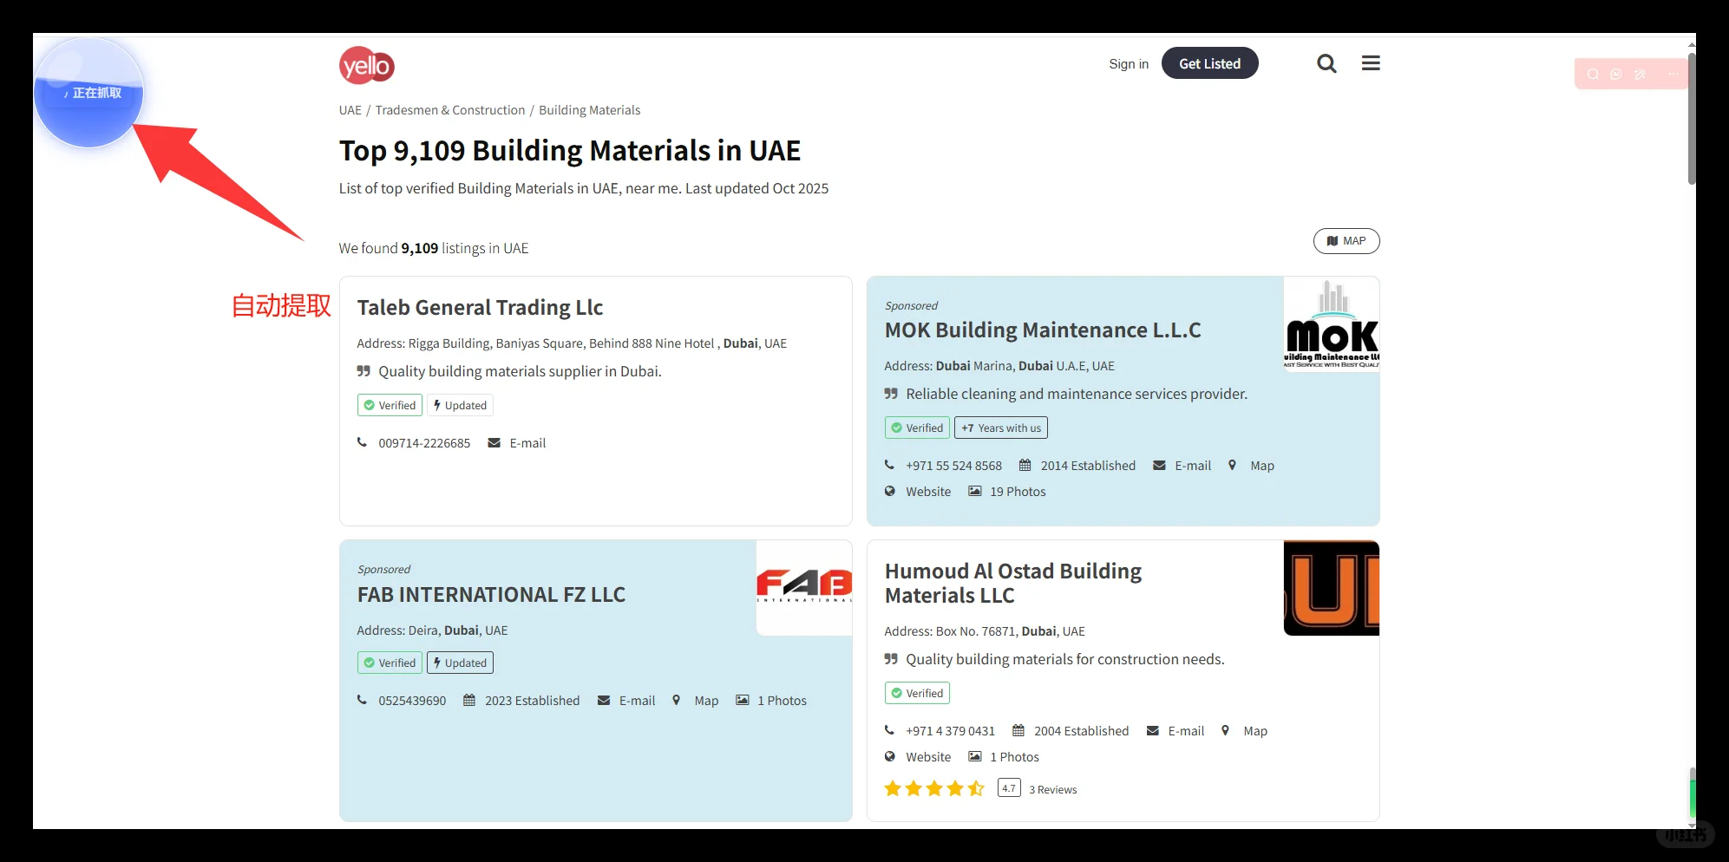Click the MAP button above the listings
1729x862 pixels.
(1346, 241)
